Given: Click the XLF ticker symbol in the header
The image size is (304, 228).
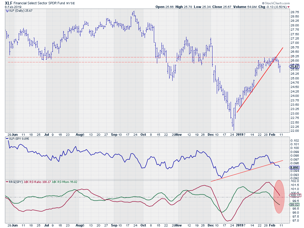Looking at the screenshot, I should click(9, 3).
